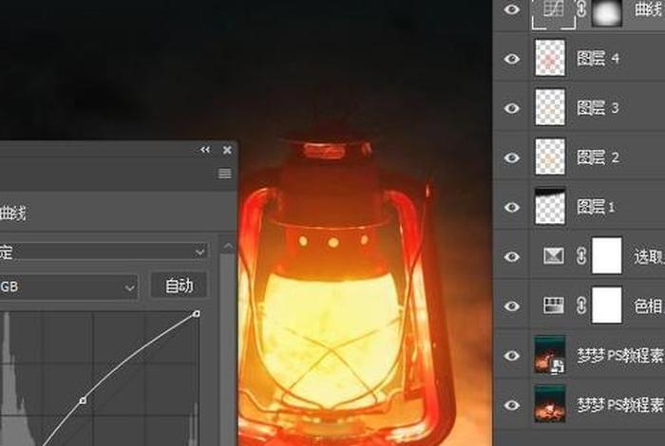Select the top-right endpoint on the curve
Image resolution: width=665 pixels, height=446 pixels.
pos(197,314)
